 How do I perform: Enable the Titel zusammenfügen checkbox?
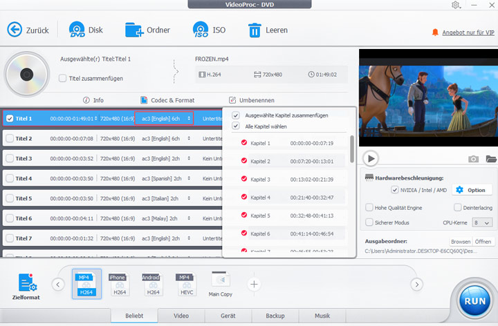click(63, 79)
